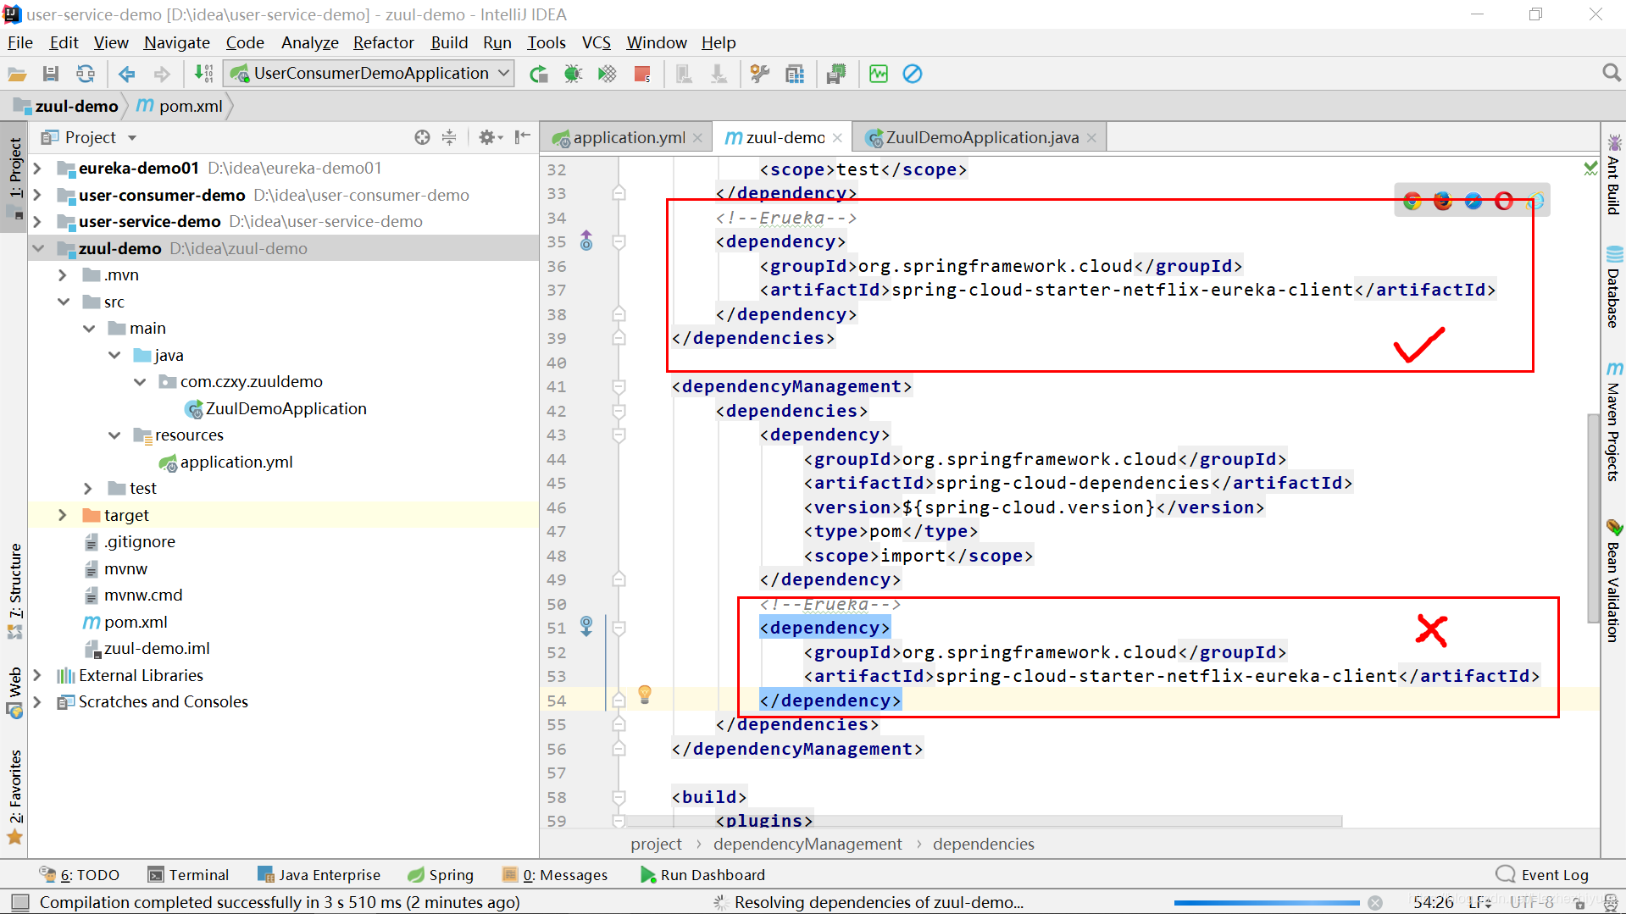The width and height of the screenshot is (1626, 914).
Task: Collapse all in Project panel
Action: click(449, 137)
